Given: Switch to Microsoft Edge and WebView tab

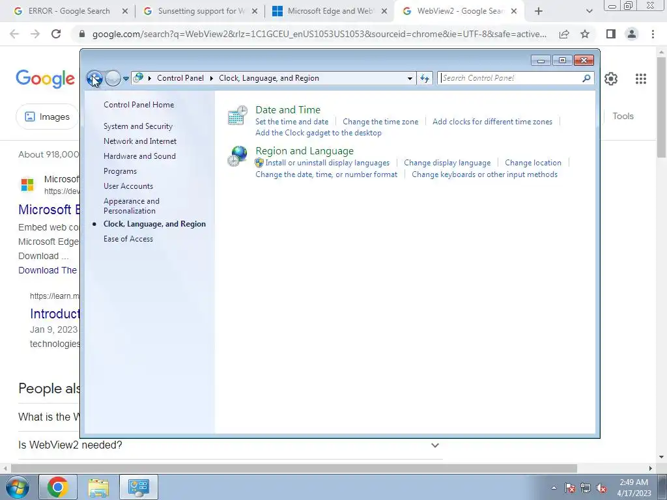Looking at the screenshot, I should pos(330,11).
